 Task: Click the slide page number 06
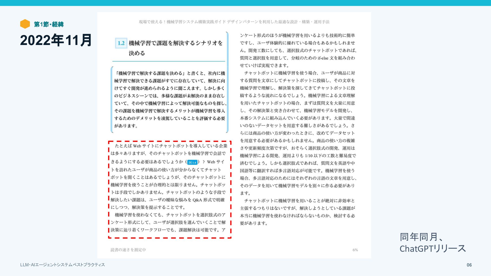coord(469,265)
